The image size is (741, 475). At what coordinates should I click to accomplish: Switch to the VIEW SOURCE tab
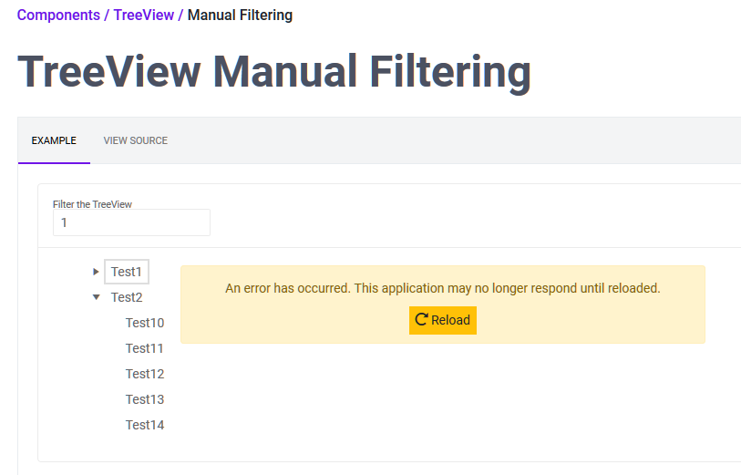[x=136, y=140]
